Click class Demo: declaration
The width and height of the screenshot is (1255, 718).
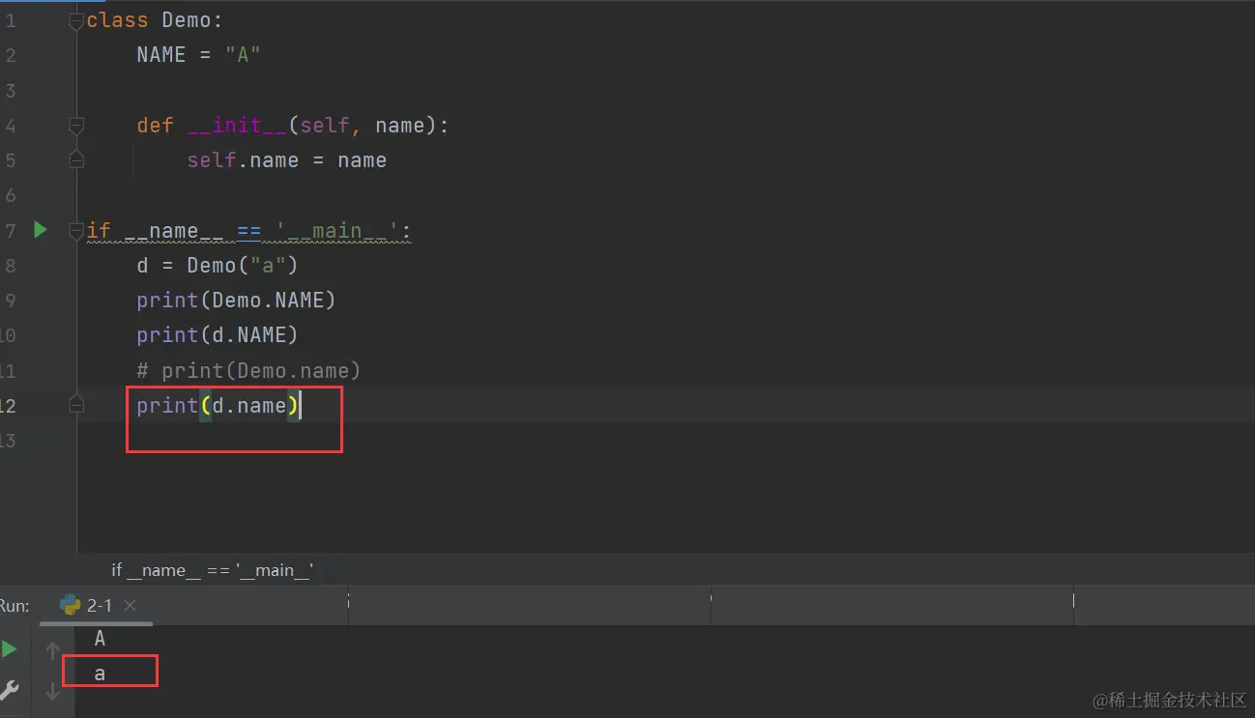[155, 20]
